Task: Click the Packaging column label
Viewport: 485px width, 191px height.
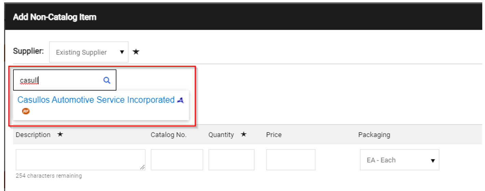Action: coord(374,135)
